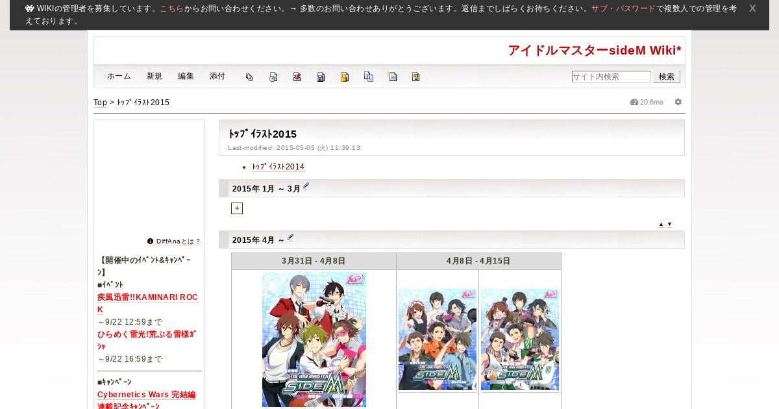Click the page reload arrow icon
The height and width of the screenshot is (409, 779).
tap(273, 77)
